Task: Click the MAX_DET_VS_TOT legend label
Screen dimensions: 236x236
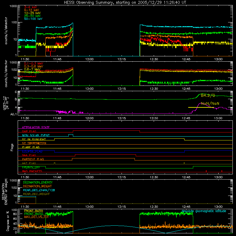Action: [x=36, y=217]
